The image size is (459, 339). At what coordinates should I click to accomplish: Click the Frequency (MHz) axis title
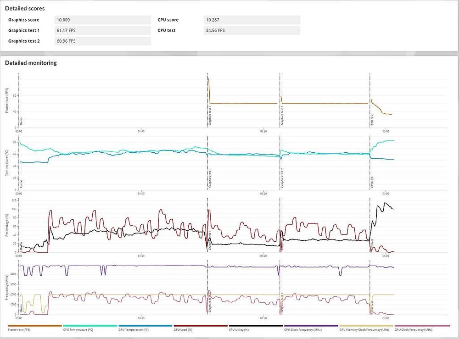[x=7, y=287]
